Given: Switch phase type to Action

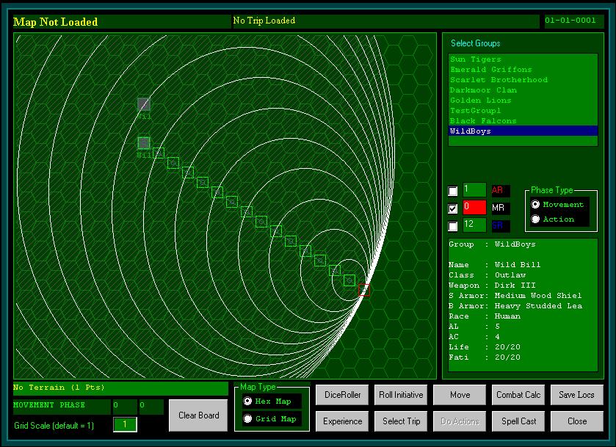Looking at the screenshot, I should (535, 219).
